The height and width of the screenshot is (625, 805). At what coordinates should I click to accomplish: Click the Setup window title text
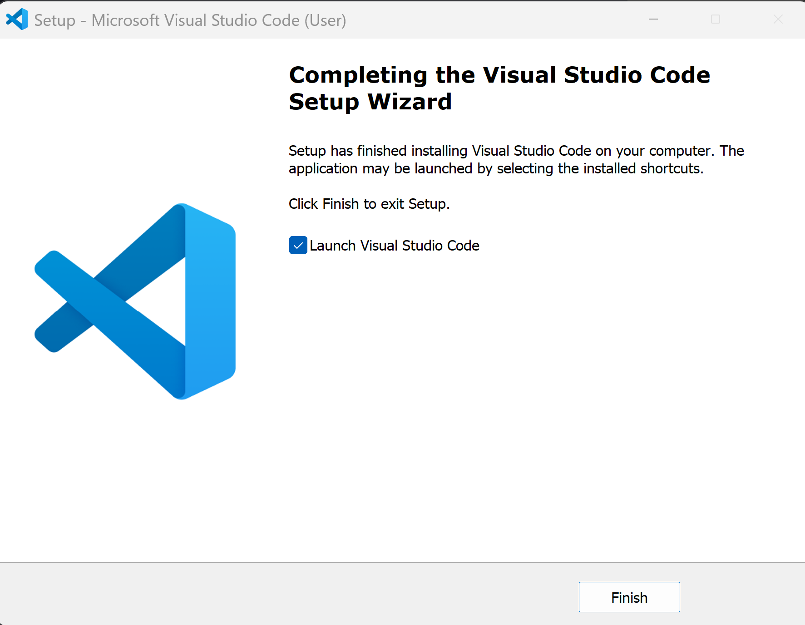pyautogui.click(x=190, y=20)
